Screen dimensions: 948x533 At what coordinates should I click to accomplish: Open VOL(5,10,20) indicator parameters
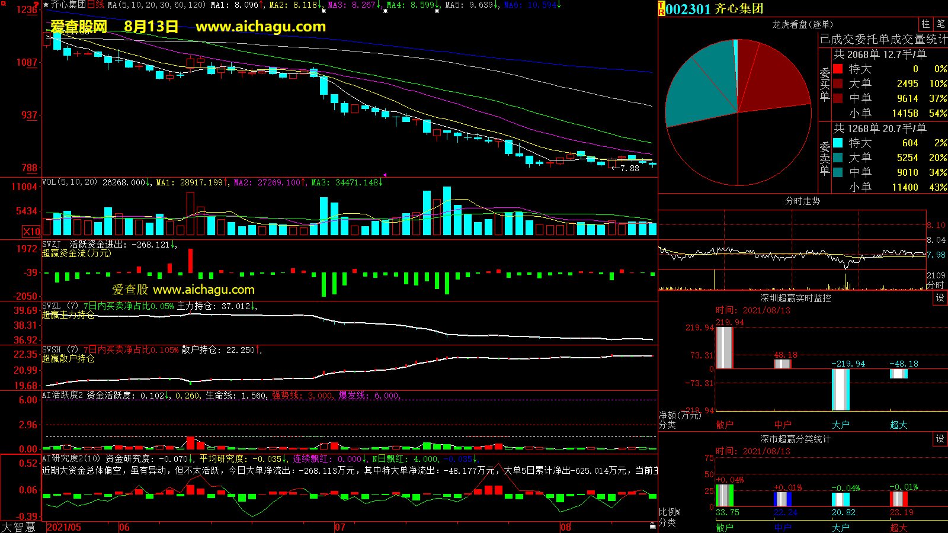coord(69,182)
